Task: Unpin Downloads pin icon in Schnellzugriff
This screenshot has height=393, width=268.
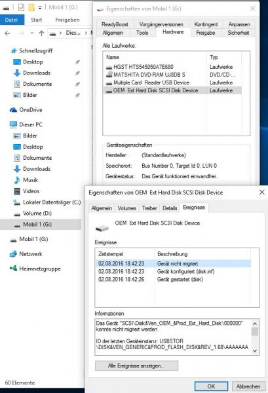Action: point(77,73)
